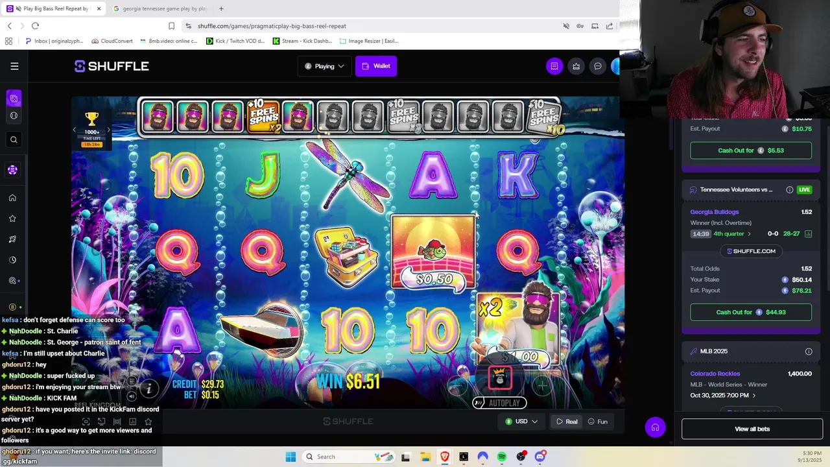Click the previous tournament arrow near trophy
The height and width of the screenshot is (467, 830).
pos(75,130)
